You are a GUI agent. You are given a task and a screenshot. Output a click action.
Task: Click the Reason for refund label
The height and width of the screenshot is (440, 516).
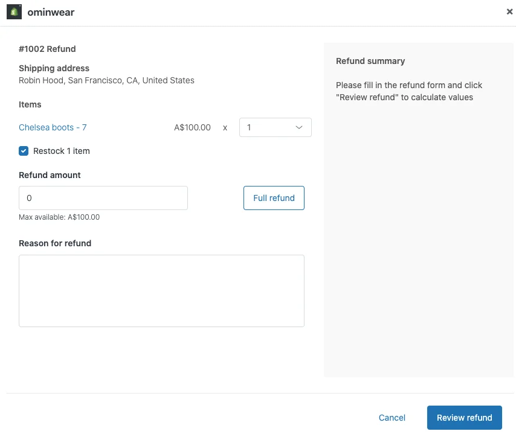point(55,243)
